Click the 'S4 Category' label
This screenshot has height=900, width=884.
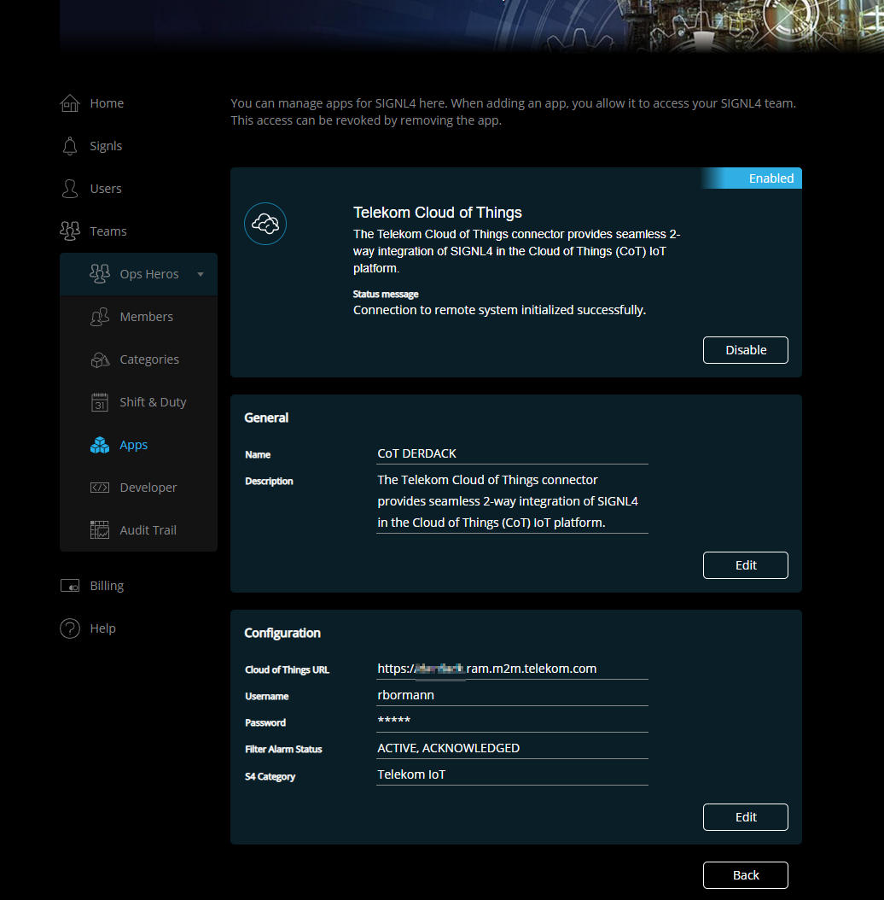(x=270, y=776)
